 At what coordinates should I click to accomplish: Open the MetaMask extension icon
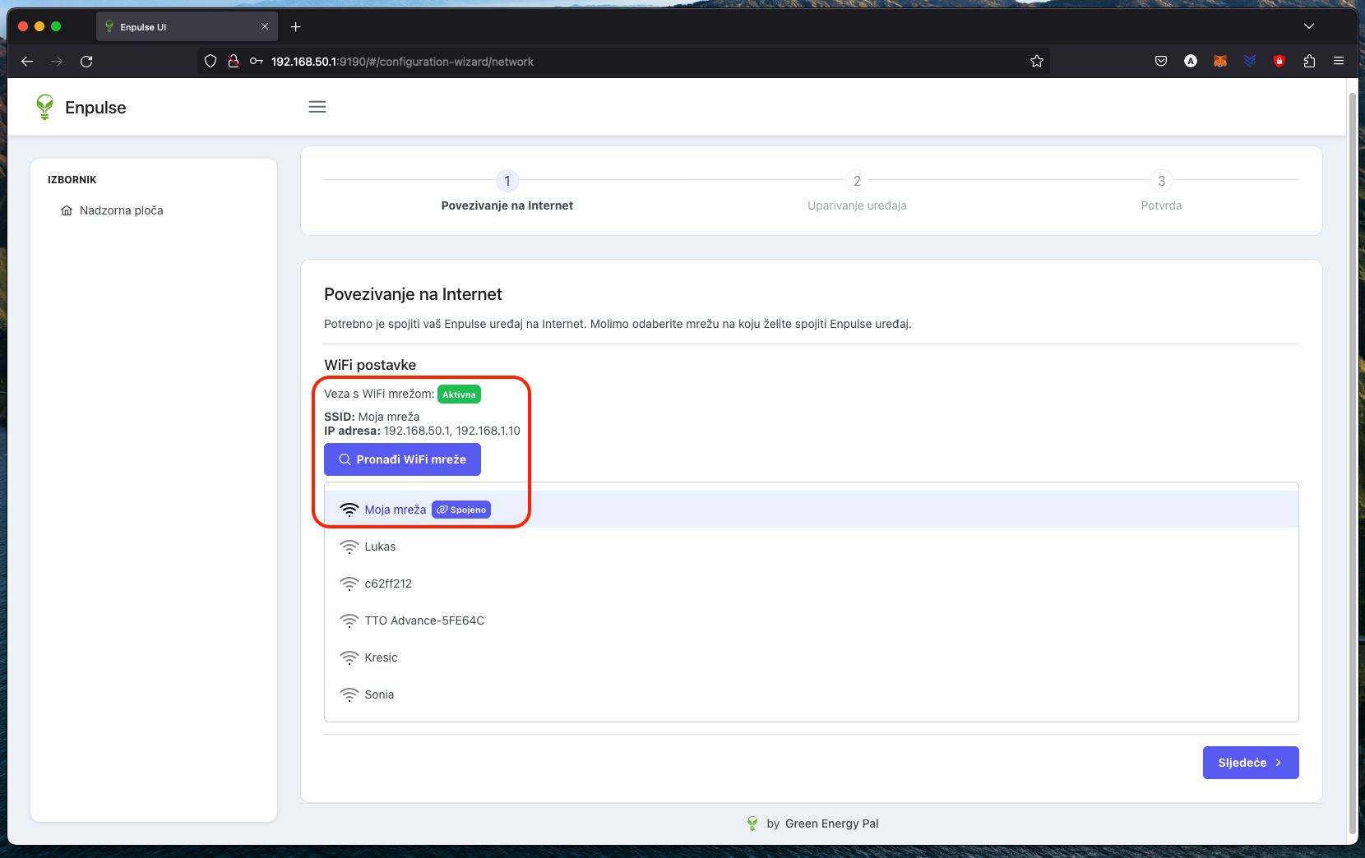(1220, 61)
